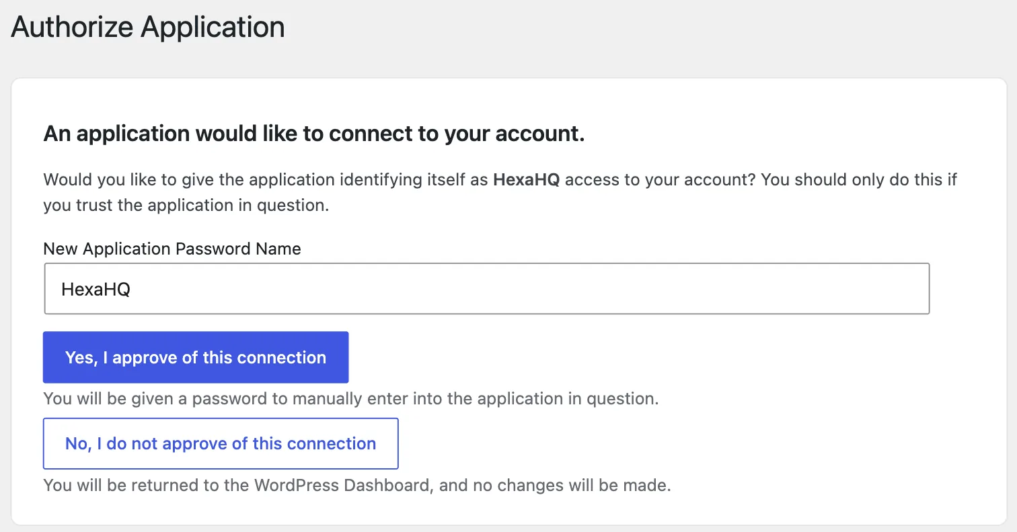Viewport: 1017px width, 532px height.
Task: Focus the New Application Password Name field
Action: [x=487, y=289]
